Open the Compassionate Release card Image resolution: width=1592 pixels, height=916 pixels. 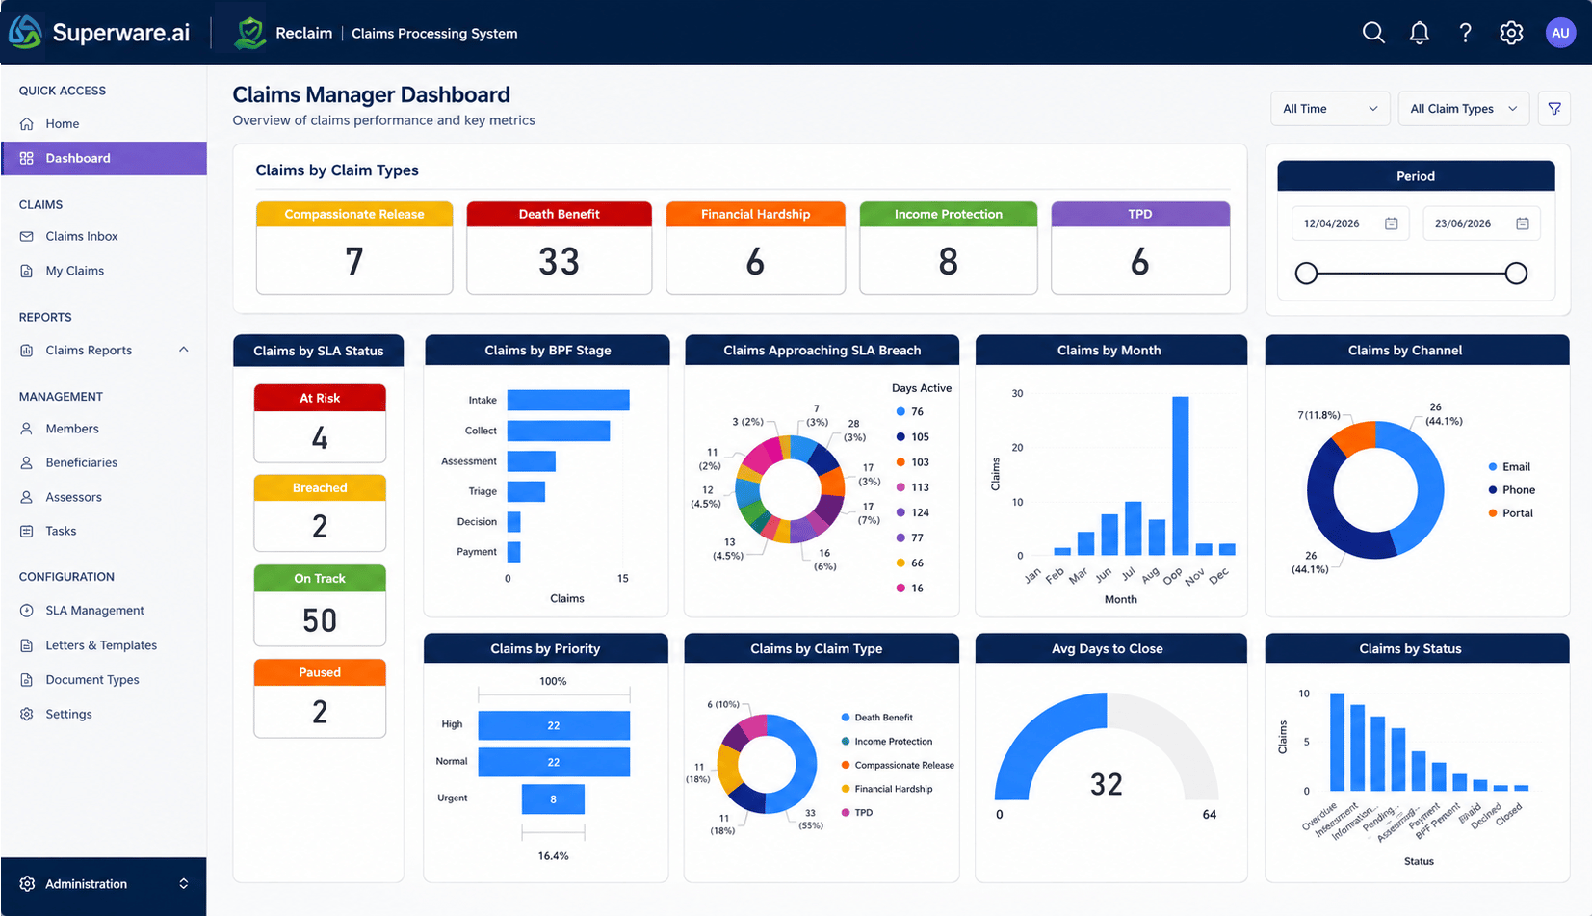pos(354,248)
